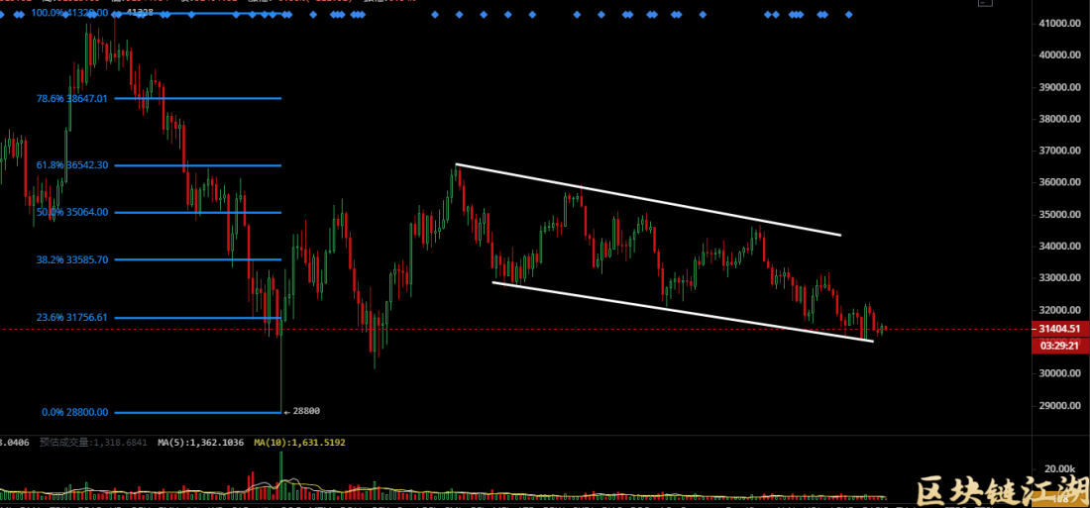Click 36000.00 on the price axis
The height and width of the screenshot is (508, 1090).
[1059, 183]
